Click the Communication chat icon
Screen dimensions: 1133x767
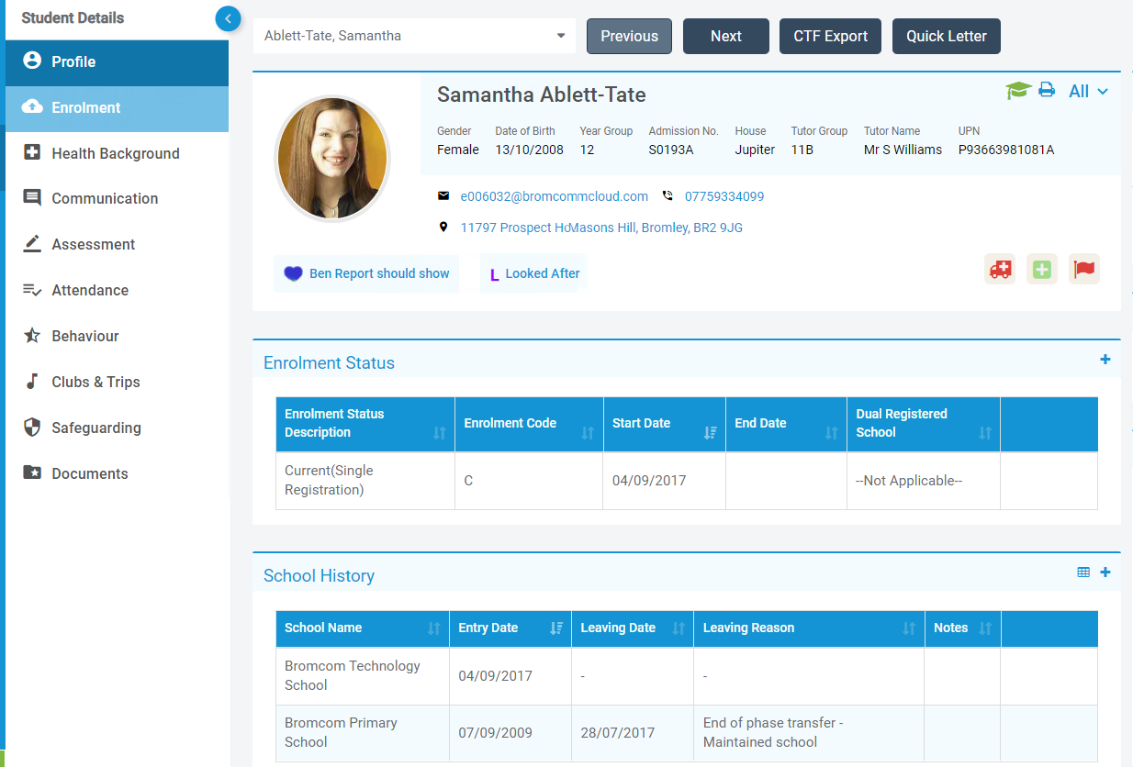[x=32, y=198]
